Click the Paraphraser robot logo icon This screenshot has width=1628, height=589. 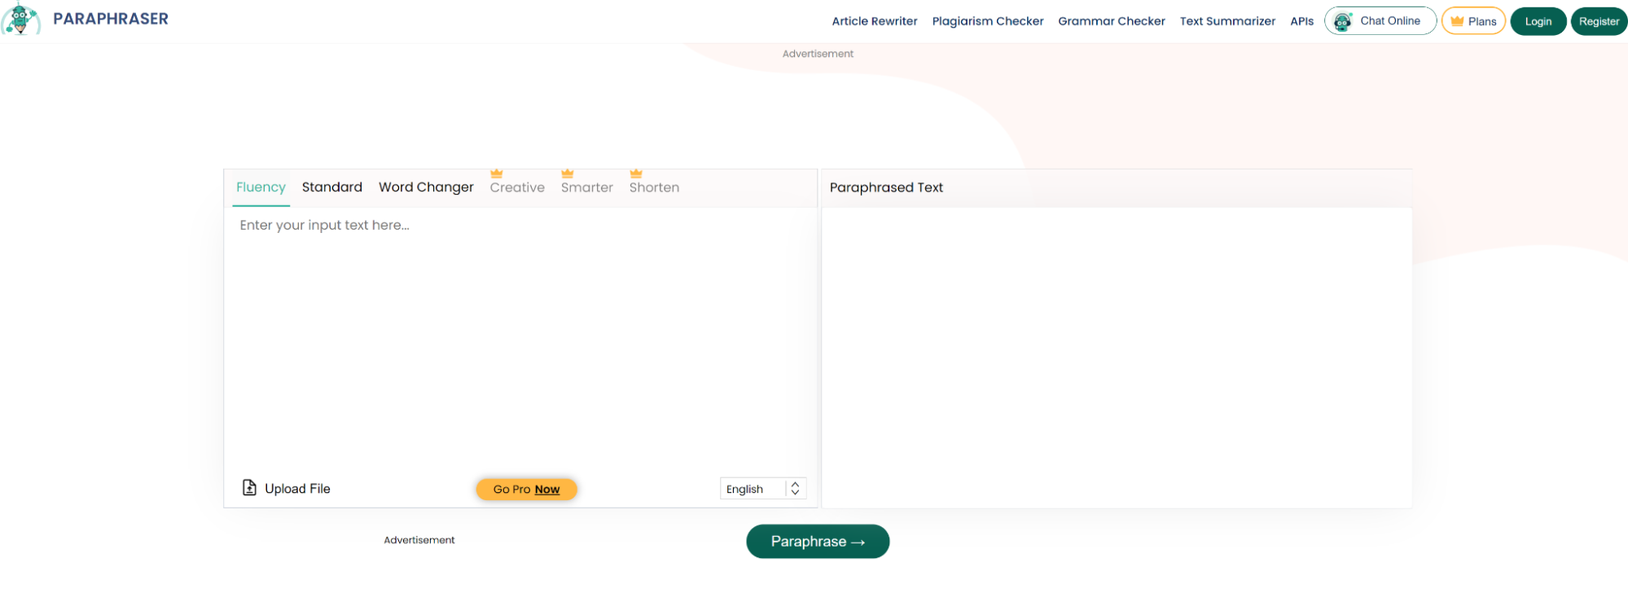pos(21,19)
